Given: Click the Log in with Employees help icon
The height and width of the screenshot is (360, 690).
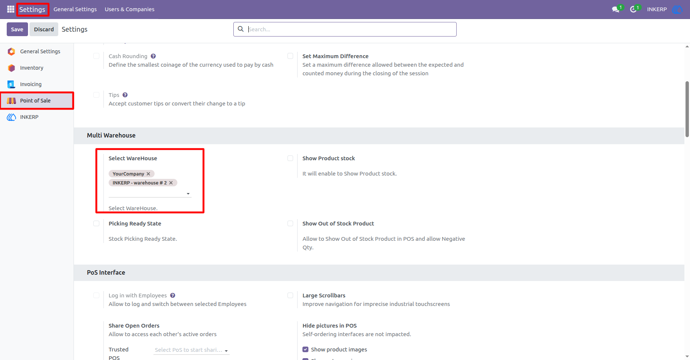Looking at the screenshot, I should click(172, 296).
